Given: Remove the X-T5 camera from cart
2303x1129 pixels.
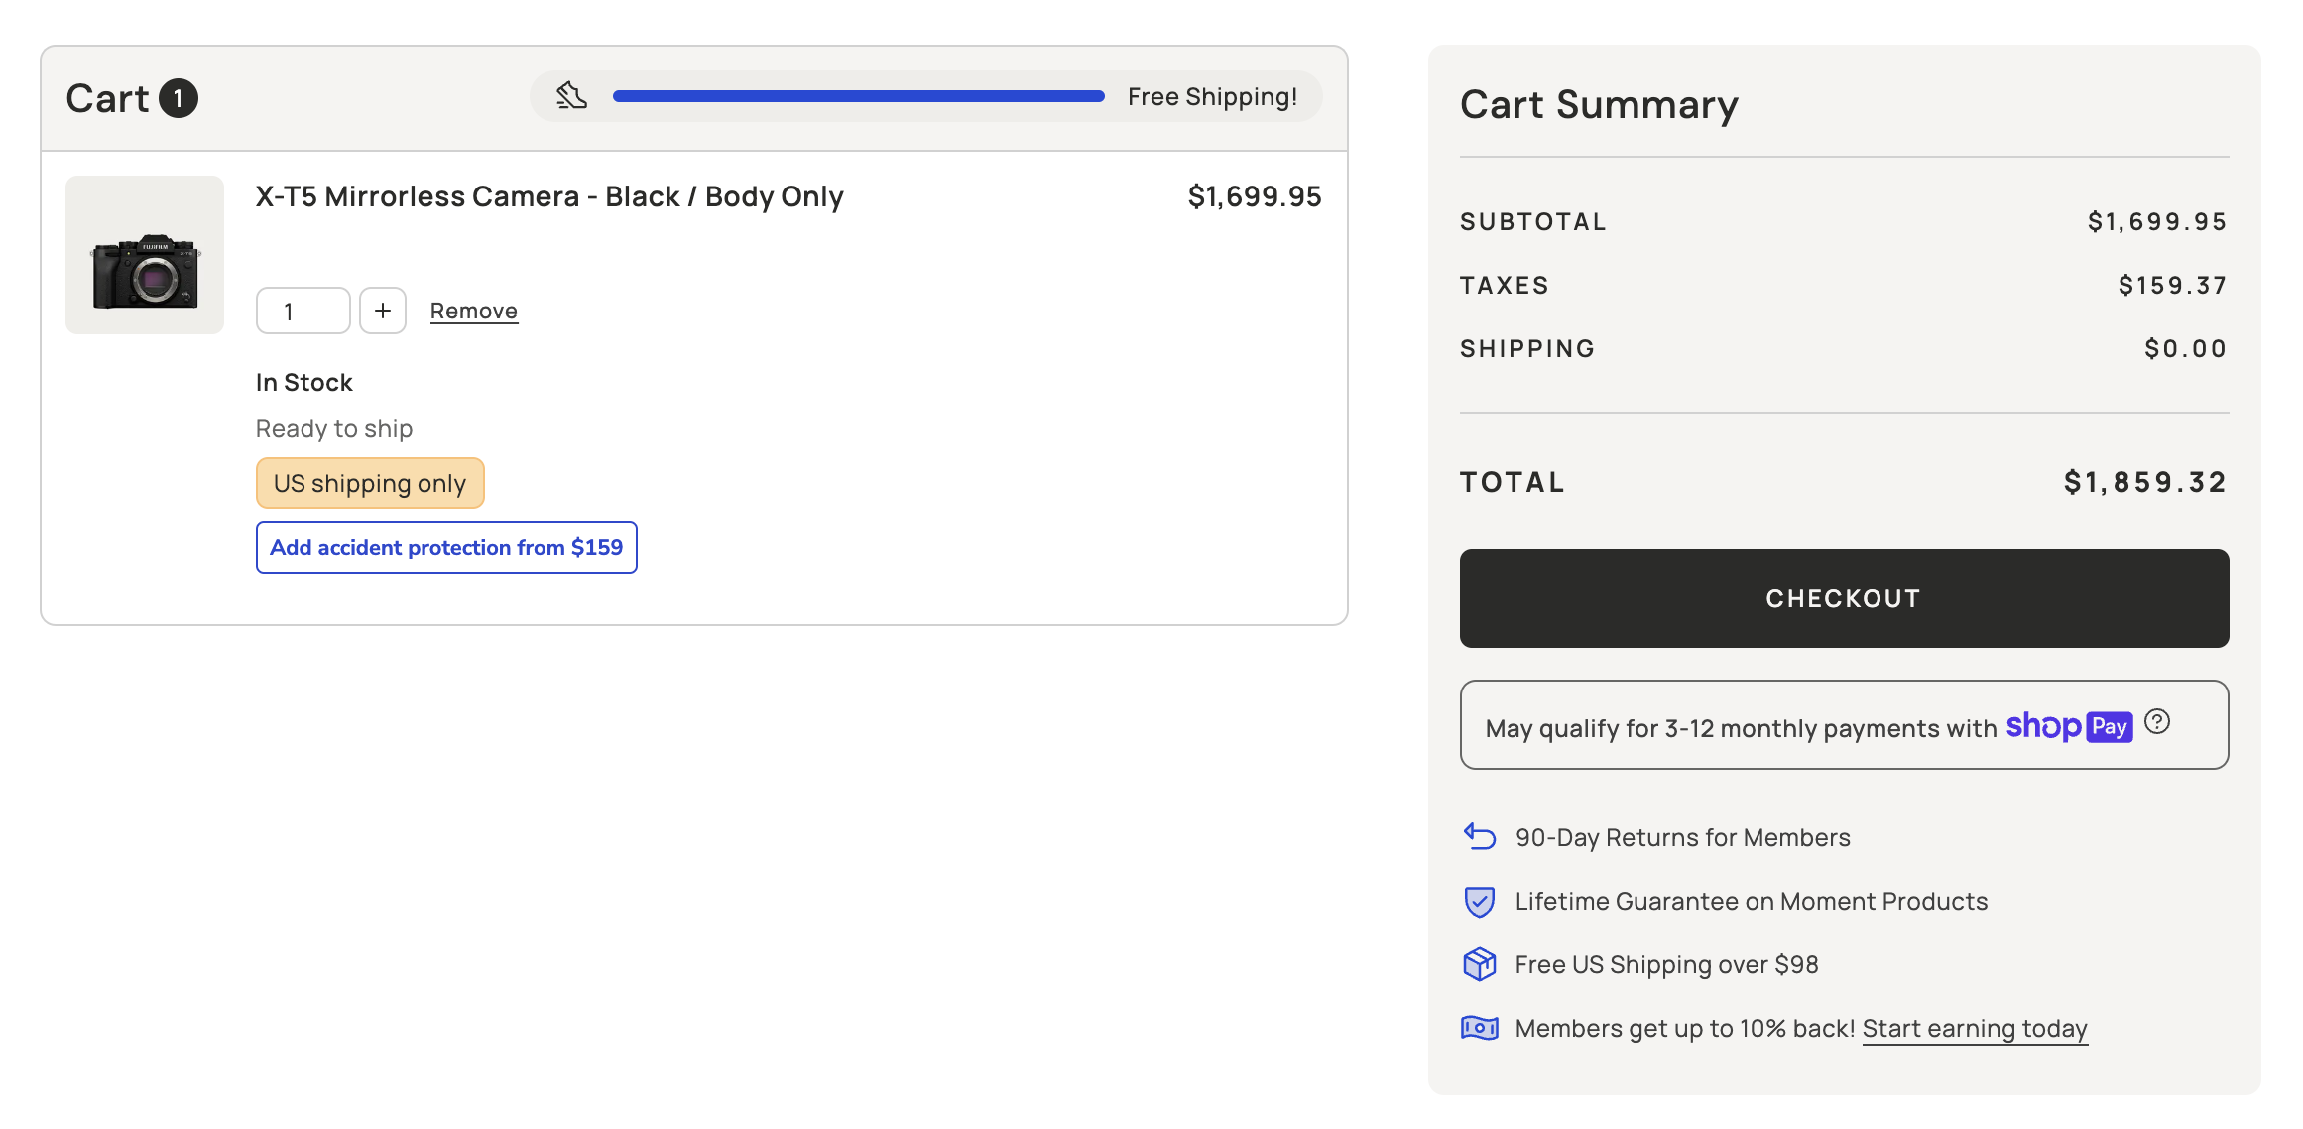Looking at the screenshot, I should click(473, 311).
